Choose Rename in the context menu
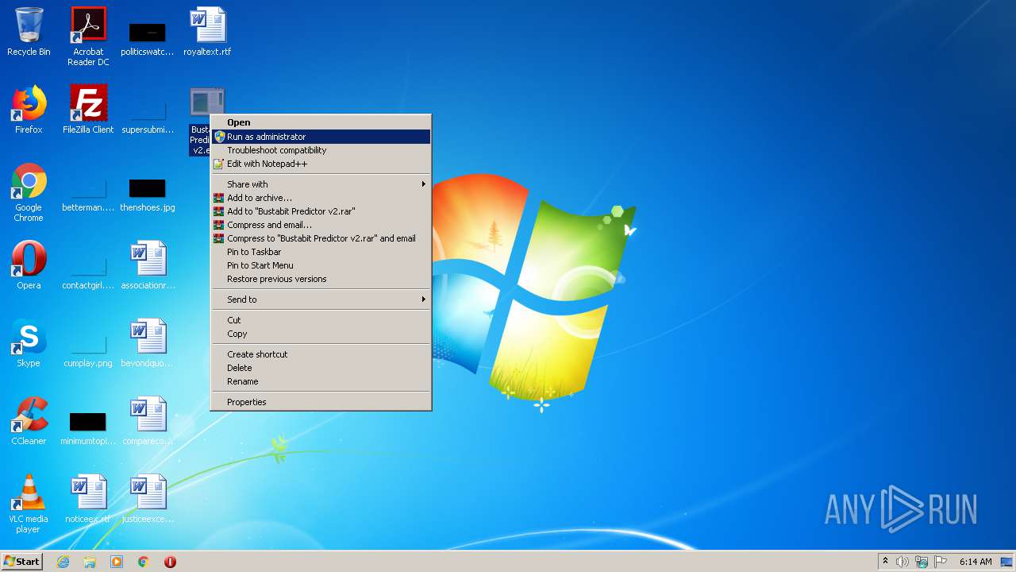The width and height of the screenshot is (1016, 572). coord(321,381)
